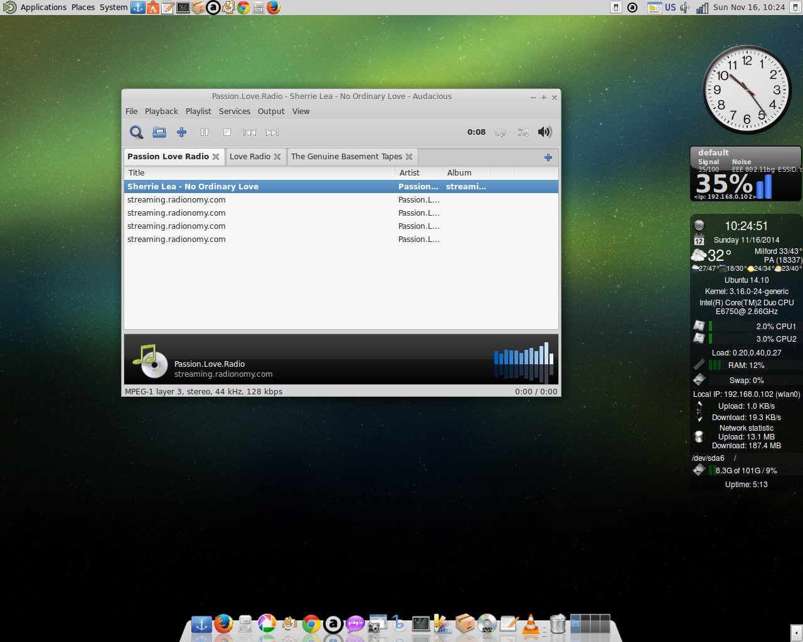Click the 0:00 / 0:00 status bar time
Viewport: 803px width, 642px height.
click(x=536, y=391)
